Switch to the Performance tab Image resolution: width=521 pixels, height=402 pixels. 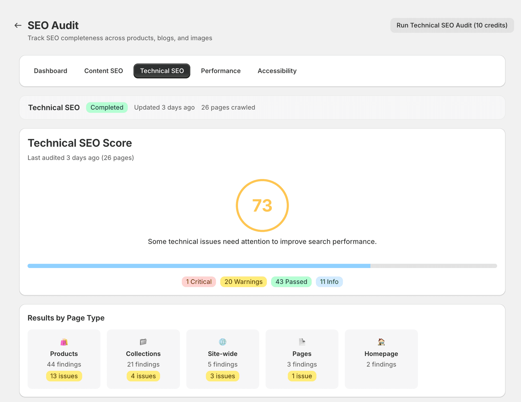pyautogui.click(x=221, y=71)
